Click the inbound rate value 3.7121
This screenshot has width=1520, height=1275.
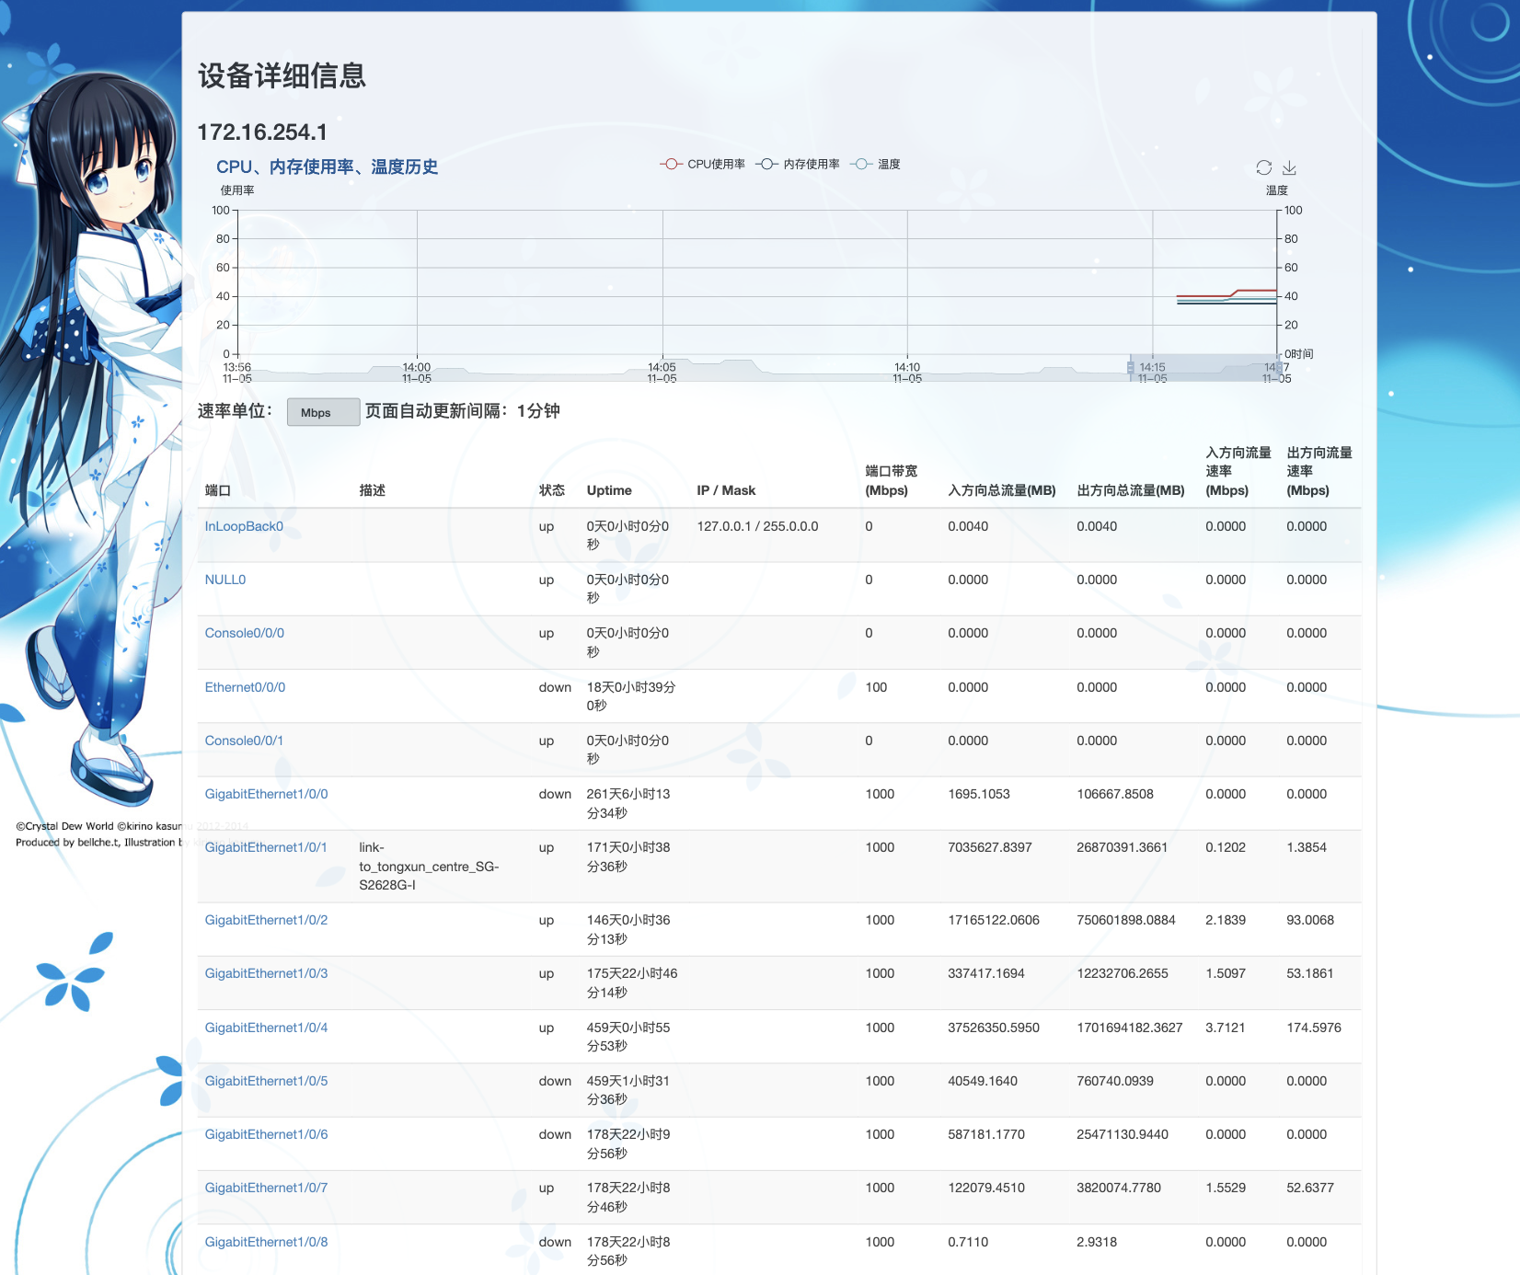(1226, 1028)
